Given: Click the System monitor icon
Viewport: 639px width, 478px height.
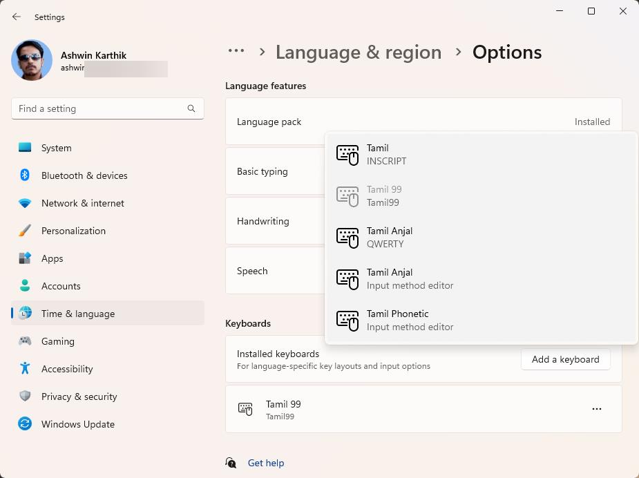Looking at the screenshot, I should 25,148.
